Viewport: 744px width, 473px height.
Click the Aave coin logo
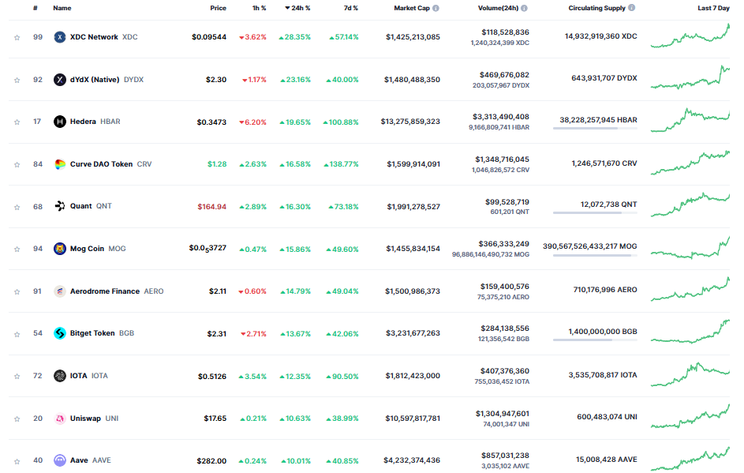[60, 460]
